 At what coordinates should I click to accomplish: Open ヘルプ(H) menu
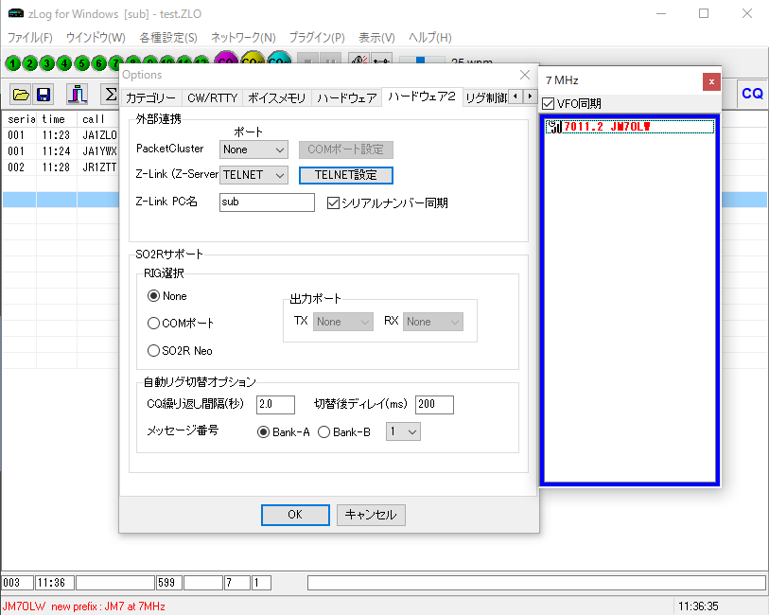pyautogui.click(x=430, y=37)
